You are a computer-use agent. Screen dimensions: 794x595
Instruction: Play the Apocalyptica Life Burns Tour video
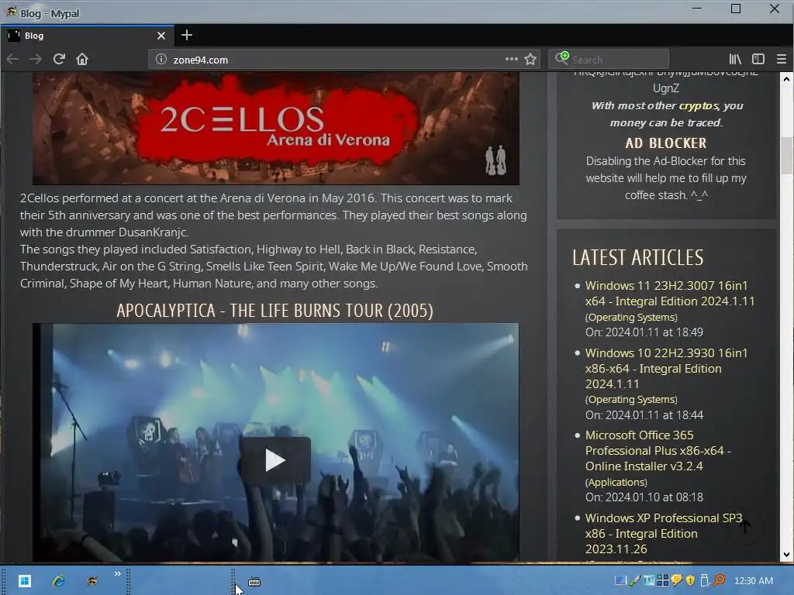point(275,460)
